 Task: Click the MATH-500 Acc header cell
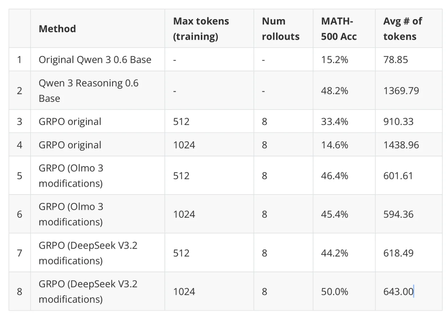click(x=339, y=29)
